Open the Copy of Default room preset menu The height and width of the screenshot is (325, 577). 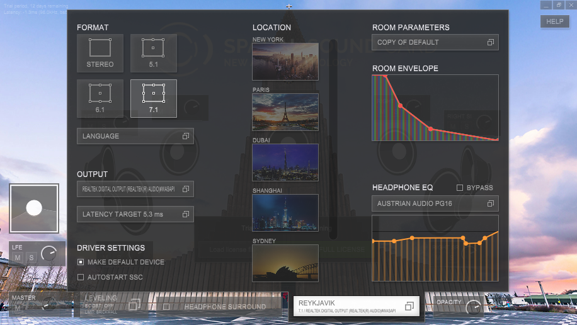coord(435,42)
